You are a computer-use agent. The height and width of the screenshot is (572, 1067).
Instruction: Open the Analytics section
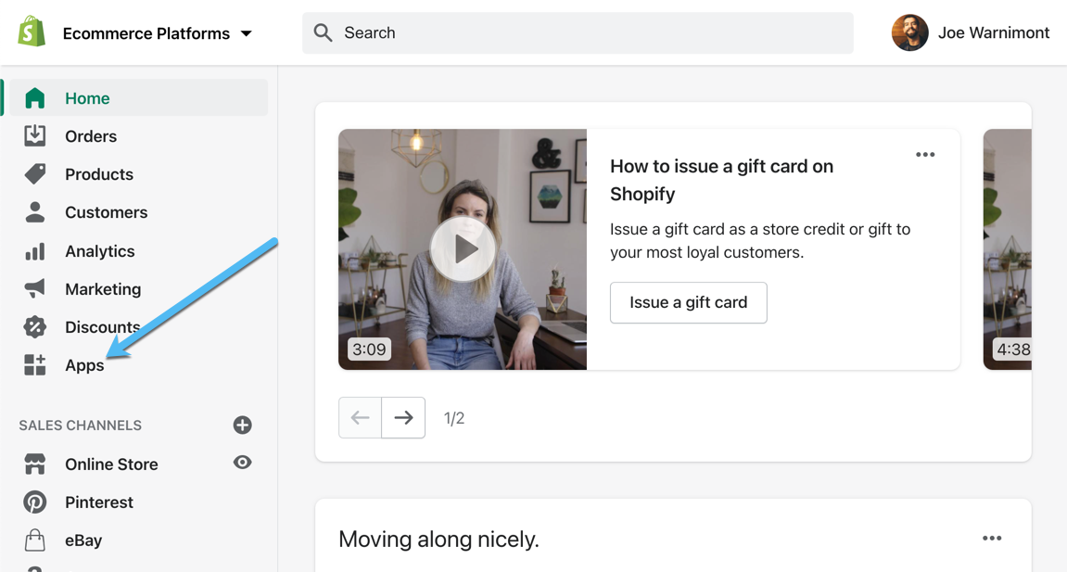tap(34, 250)
